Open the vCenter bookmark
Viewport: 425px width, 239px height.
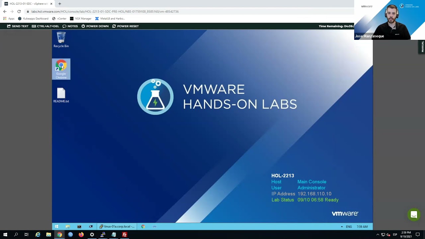pos(59,19)
